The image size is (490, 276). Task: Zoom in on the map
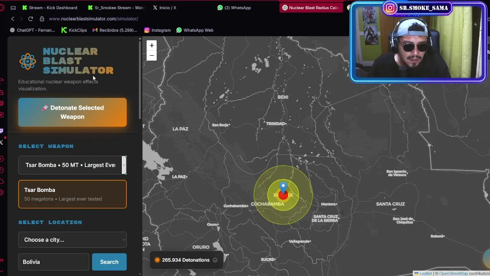152,46
